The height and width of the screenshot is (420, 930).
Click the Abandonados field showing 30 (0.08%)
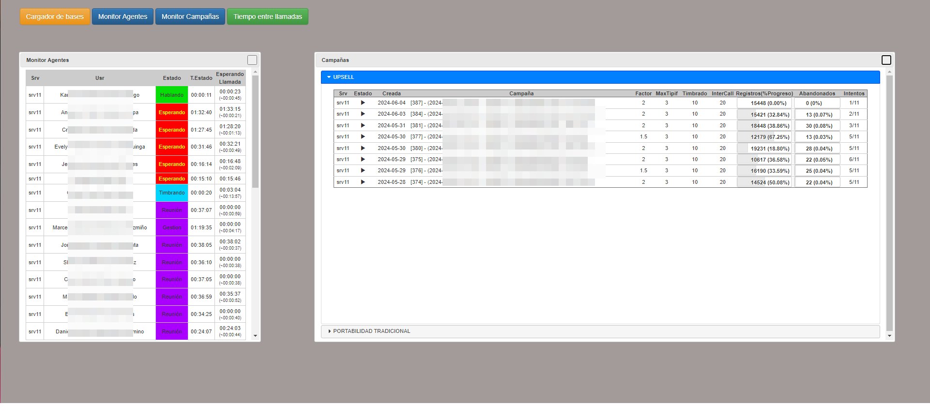(x=817, y=126)
